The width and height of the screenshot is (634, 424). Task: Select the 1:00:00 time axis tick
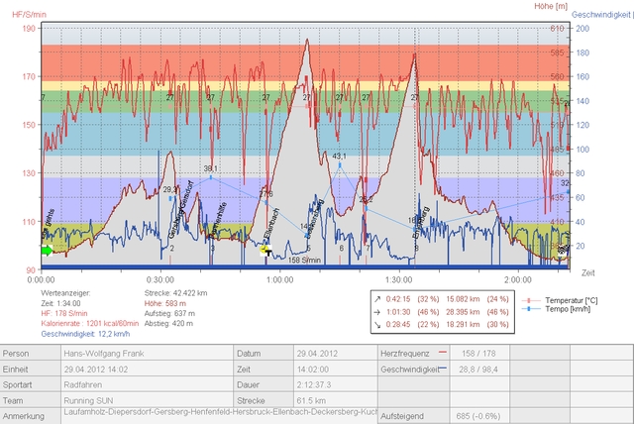(279, 280)
